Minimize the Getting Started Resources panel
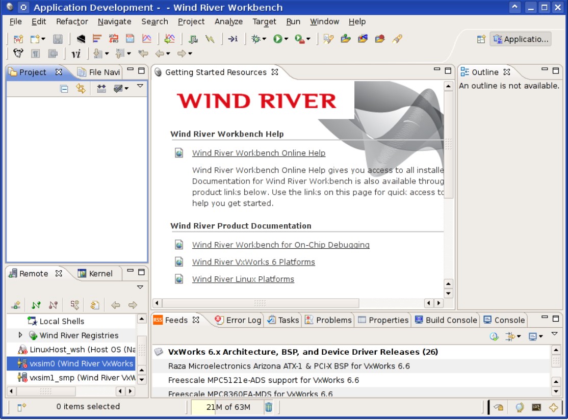The image size is (568, 420). (437, 71)
